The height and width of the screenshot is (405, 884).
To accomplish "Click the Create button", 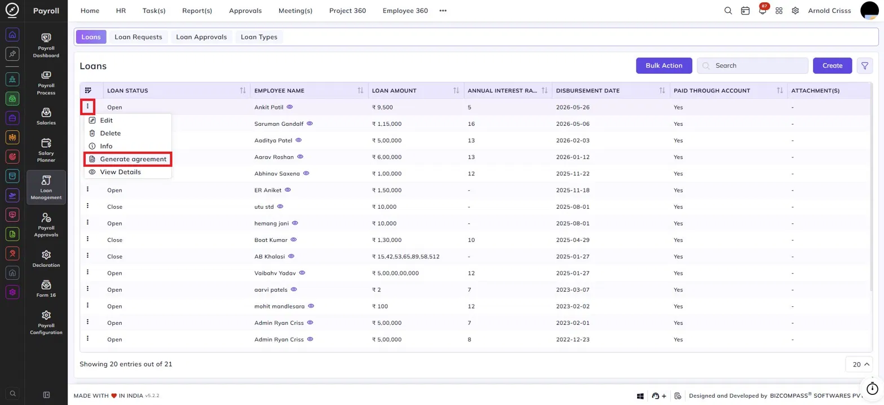I will coord(832,65).
